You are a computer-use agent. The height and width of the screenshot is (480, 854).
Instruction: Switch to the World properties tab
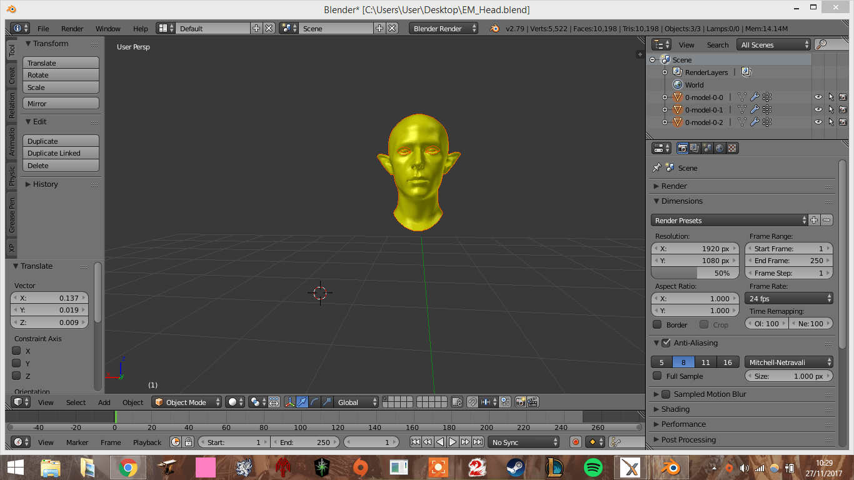(720, 147)
